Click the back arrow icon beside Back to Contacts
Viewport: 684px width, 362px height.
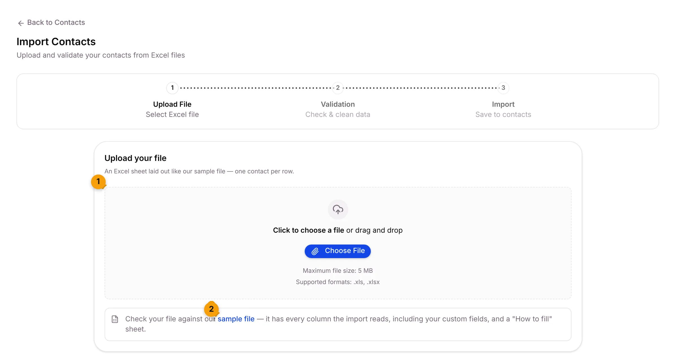click(x=21, y=23)
